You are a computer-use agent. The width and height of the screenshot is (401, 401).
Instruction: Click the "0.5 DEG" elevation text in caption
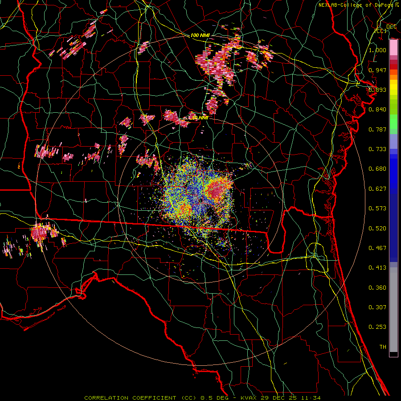tap(215, 398)
